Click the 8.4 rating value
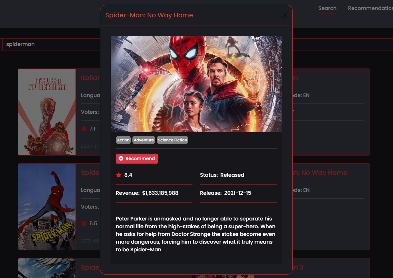393x278 pixels. pyautogui.click(x=128, y=175)
